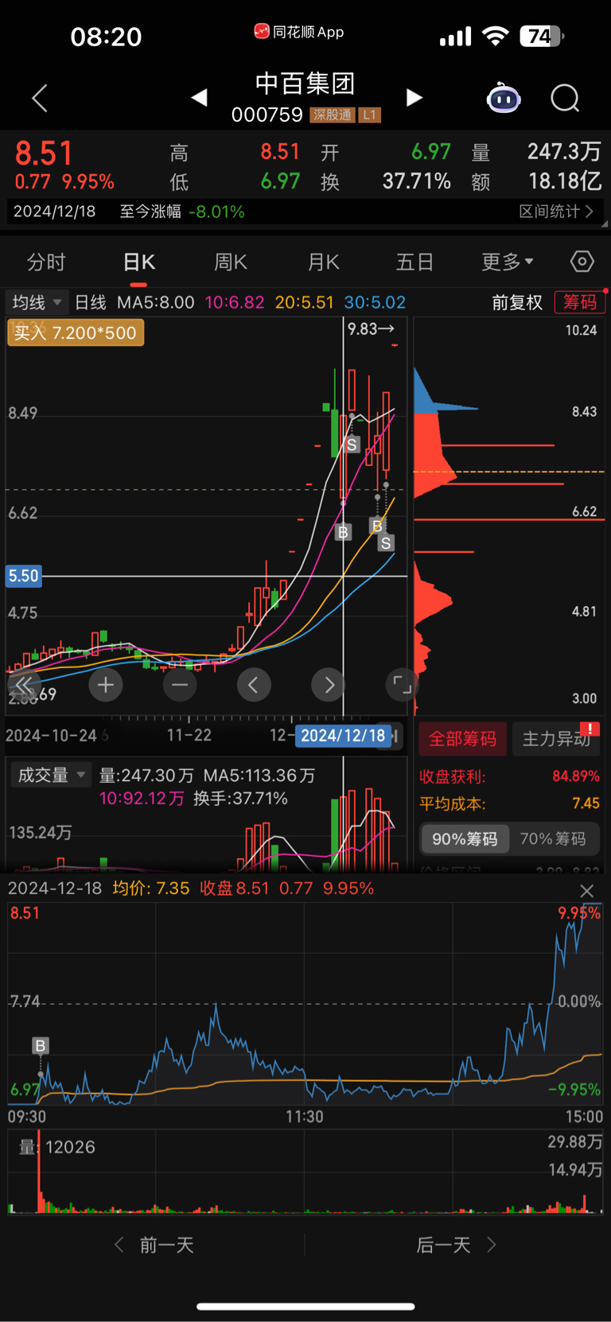Screen dimensions: 611x1322
Task: Select 70%筹码 option
Action: tap(553, 839)
